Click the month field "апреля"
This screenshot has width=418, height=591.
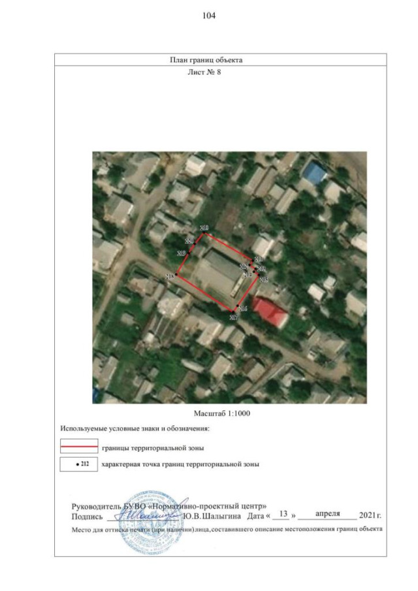(x=327, y=514)
